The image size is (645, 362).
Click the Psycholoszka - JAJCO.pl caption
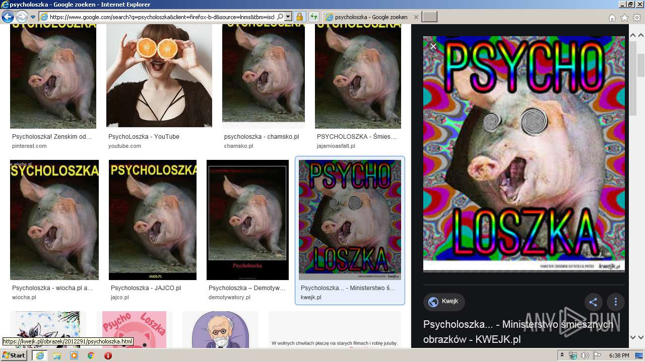(146, 288)
